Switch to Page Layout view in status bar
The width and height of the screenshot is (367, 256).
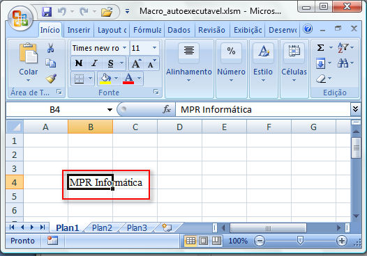click(x=203, y=241)
